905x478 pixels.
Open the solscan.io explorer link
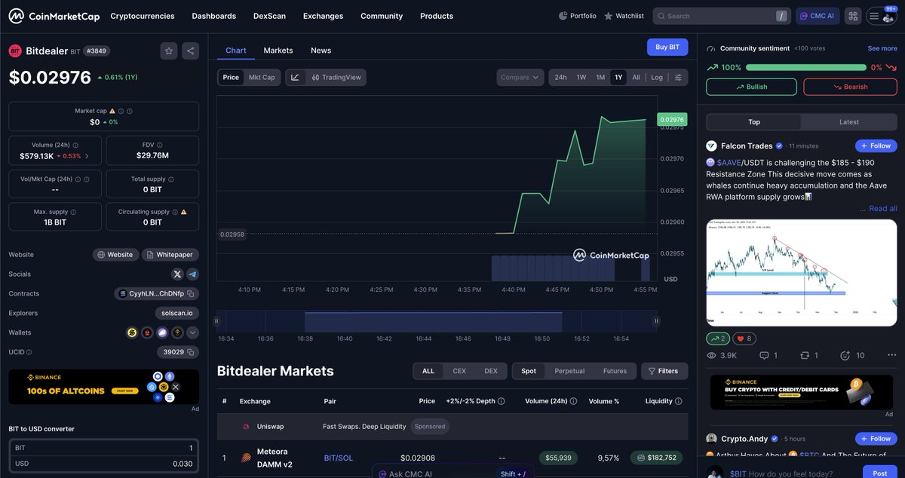point(176,312)
